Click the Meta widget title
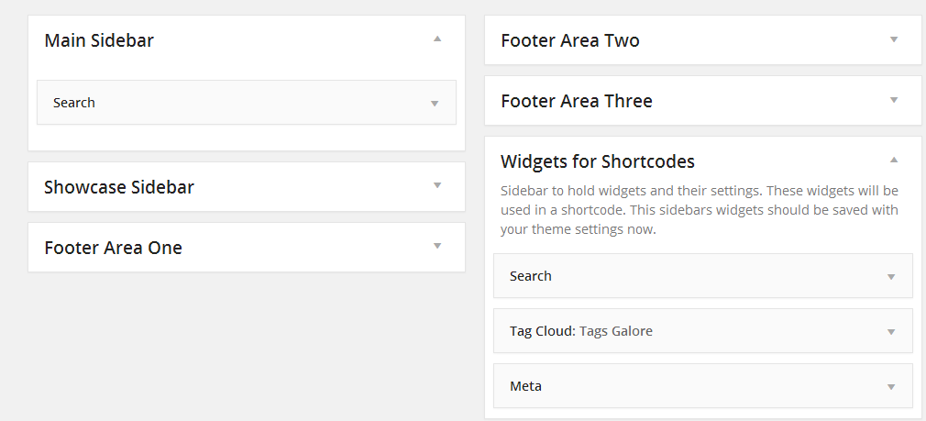The width and height of the screenshot is (926, 421). (525, 386)
